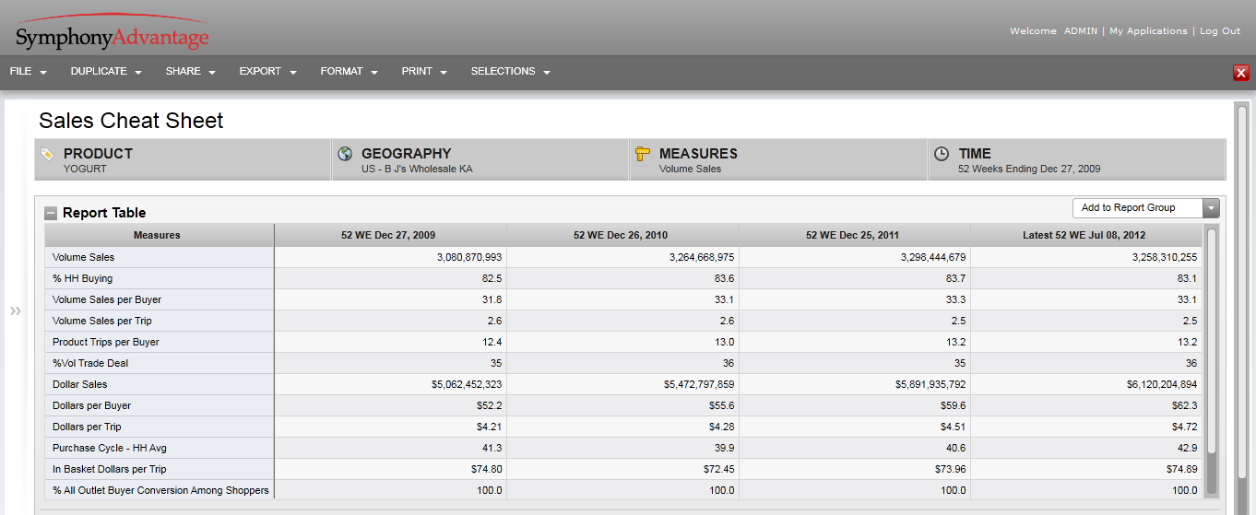Open the PRINT menu

pos(423,72)
